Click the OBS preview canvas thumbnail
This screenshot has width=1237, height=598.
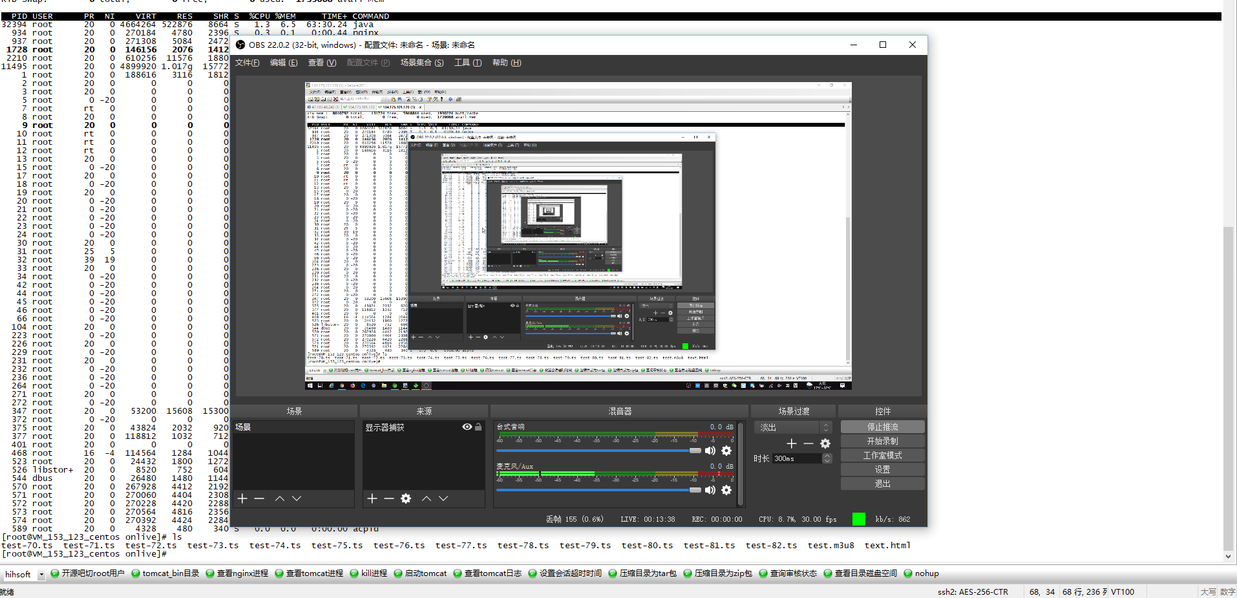[x=578, y=236]
